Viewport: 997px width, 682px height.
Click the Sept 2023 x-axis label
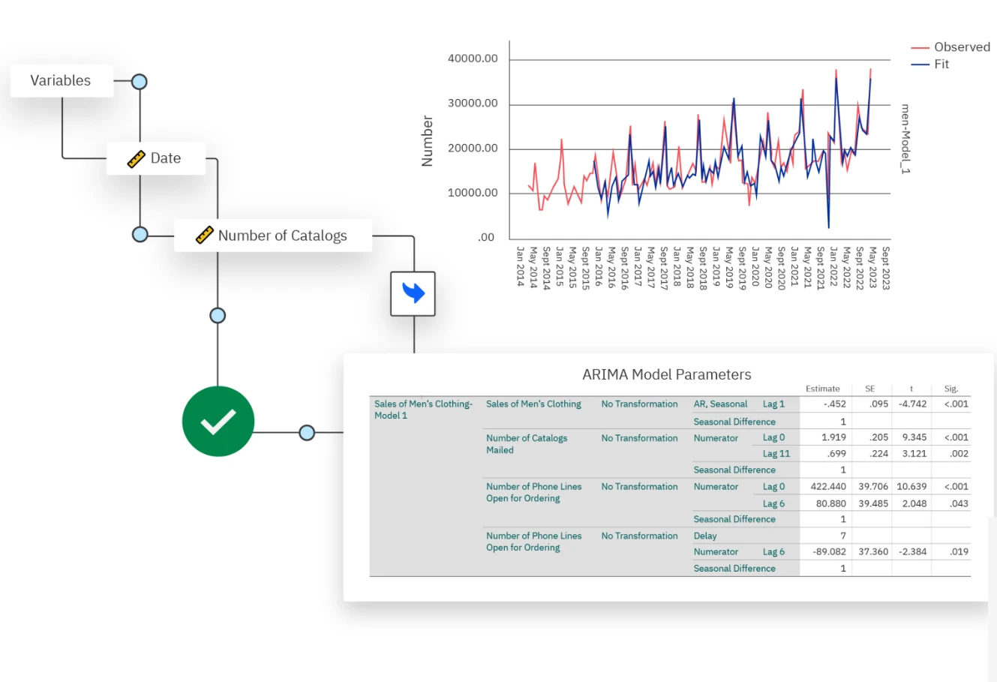(885, 268)
